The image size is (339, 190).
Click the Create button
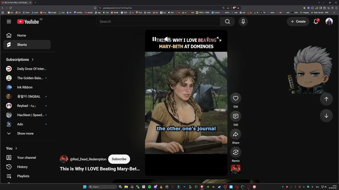(x=298, y=22)
